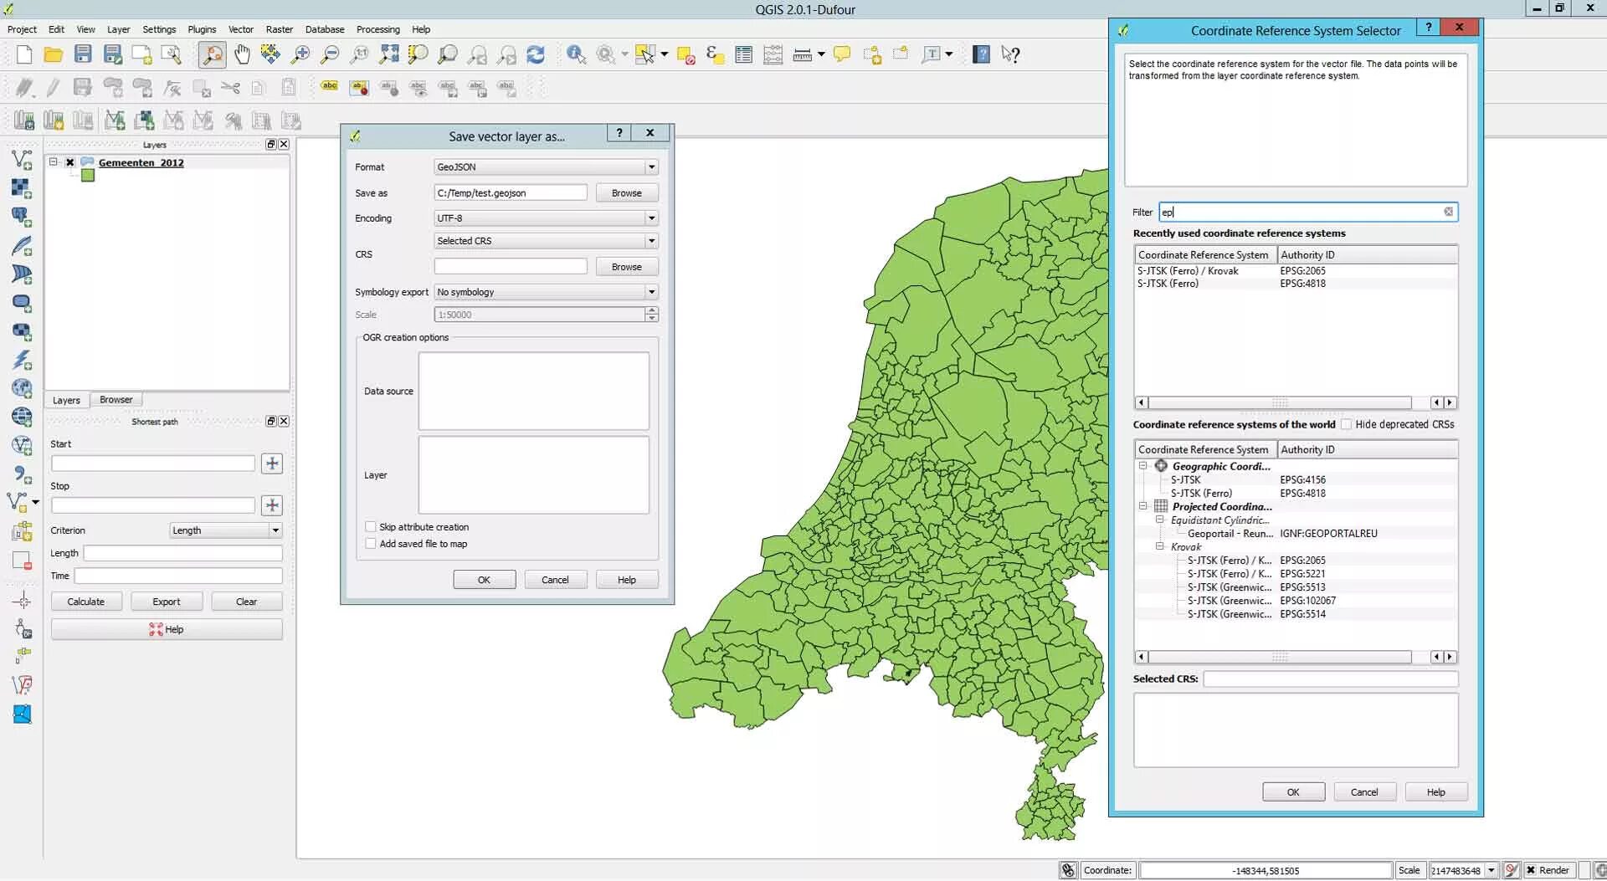The image size is (1607, 881).
Task: Deselect features from all layers
Action: coord(685,55)
